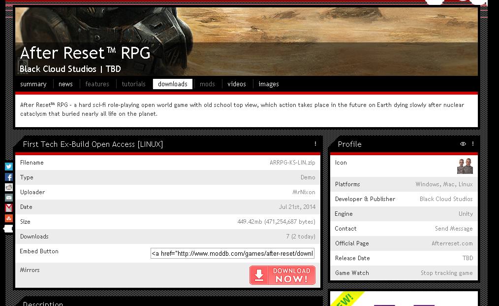
Task: Open the After Reset game icon thumbnail
Action: click(465, 166)
